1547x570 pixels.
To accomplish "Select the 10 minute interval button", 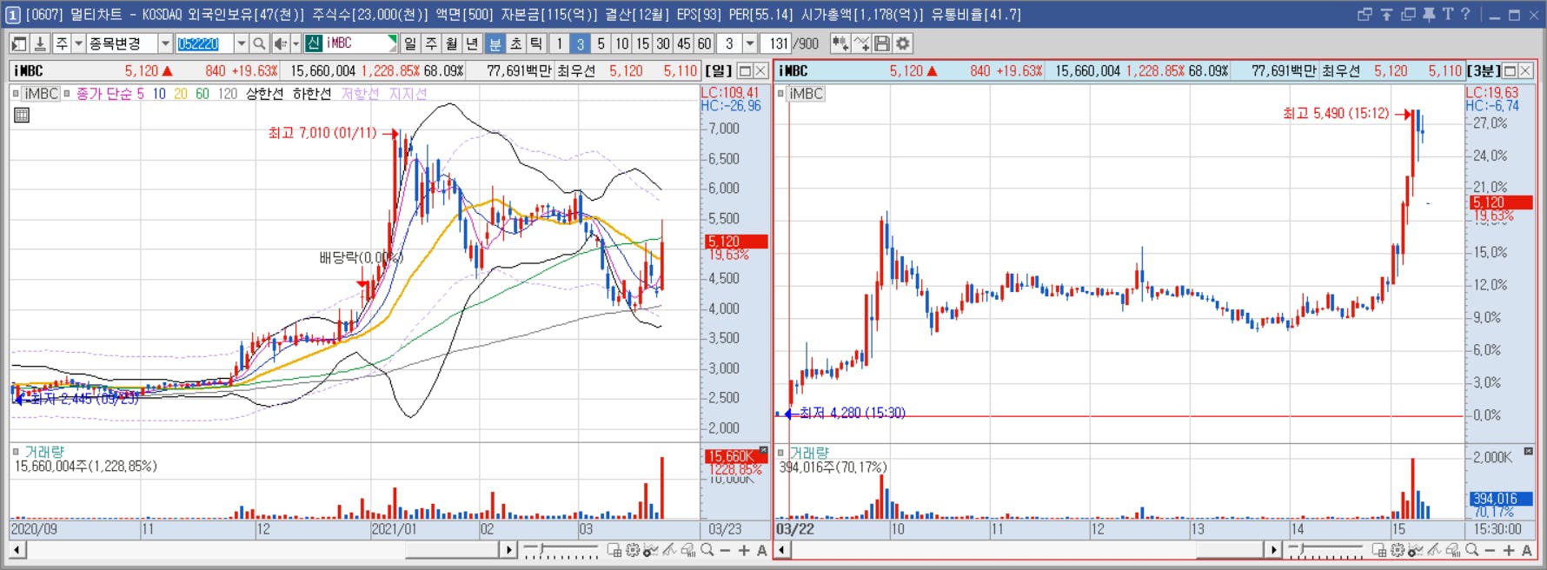I will [621, 43].
